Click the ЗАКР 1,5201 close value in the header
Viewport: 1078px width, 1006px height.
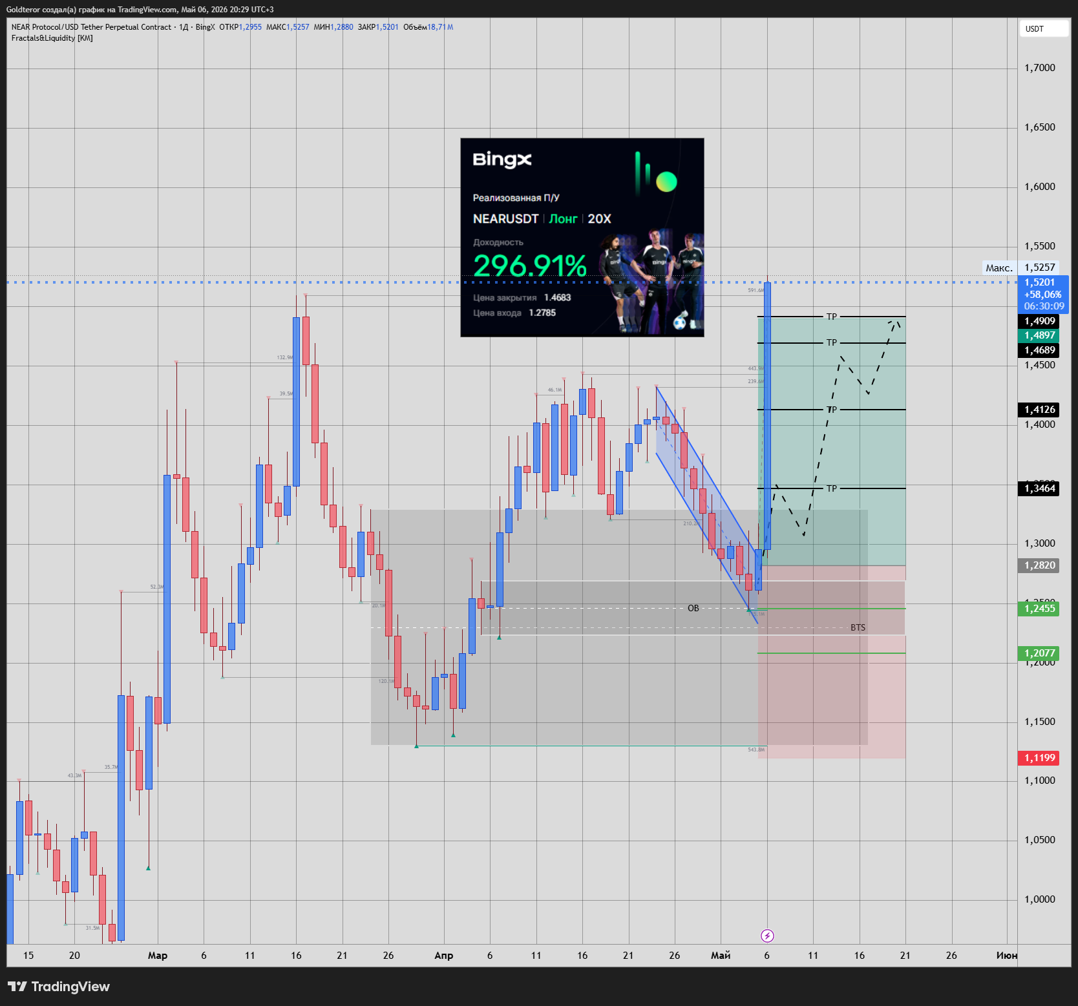pyautogui.click(x=378, y=27)
